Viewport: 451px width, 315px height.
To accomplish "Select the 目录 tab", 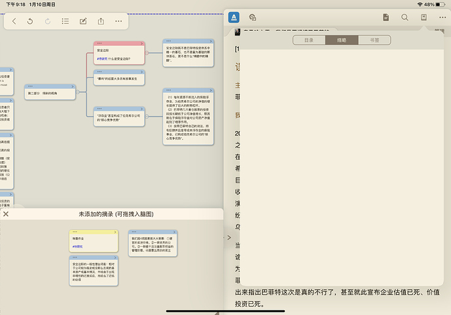I will [x=309, y=40].
